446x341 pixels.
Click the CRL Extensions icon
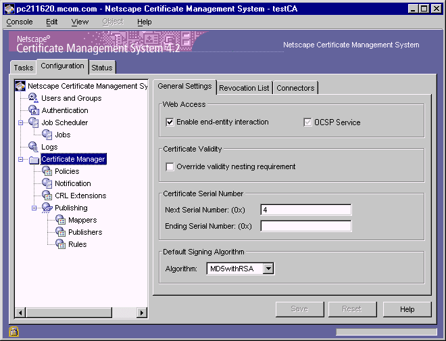(x=47, y=196)
